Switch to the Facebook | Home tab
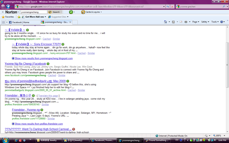Viewport: 229px width, 143px height. [24, 22]
